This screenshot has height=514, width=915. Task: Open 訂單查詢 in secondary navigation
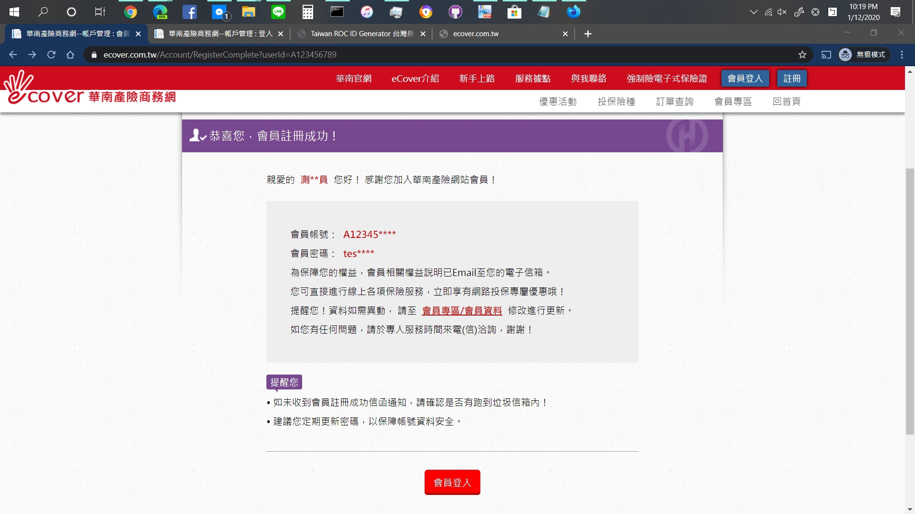(x=675, y=101)
